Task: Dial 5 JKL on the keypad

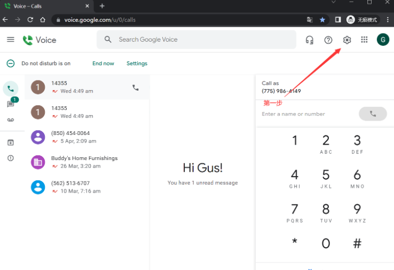Action: [326, 178]
